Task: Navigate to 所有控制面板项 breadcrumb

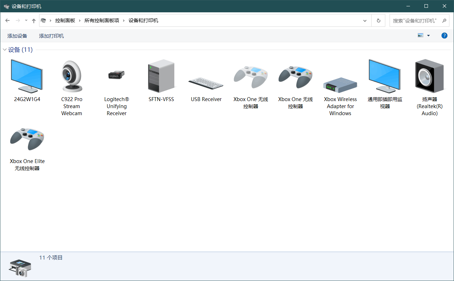Action: tap(102, 20)
